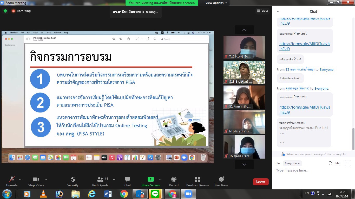Click the green encryption shield icon
This screenshot has width=355, height=199.
click(x=5, y=11)
